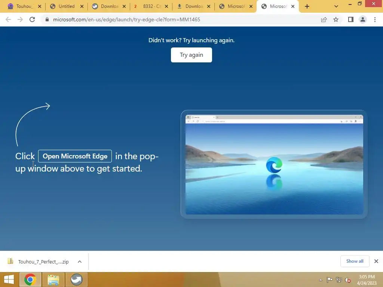Screen dimensions: 383x287
Task: Toggle the Chrome side panel
Action: (351, 19)
